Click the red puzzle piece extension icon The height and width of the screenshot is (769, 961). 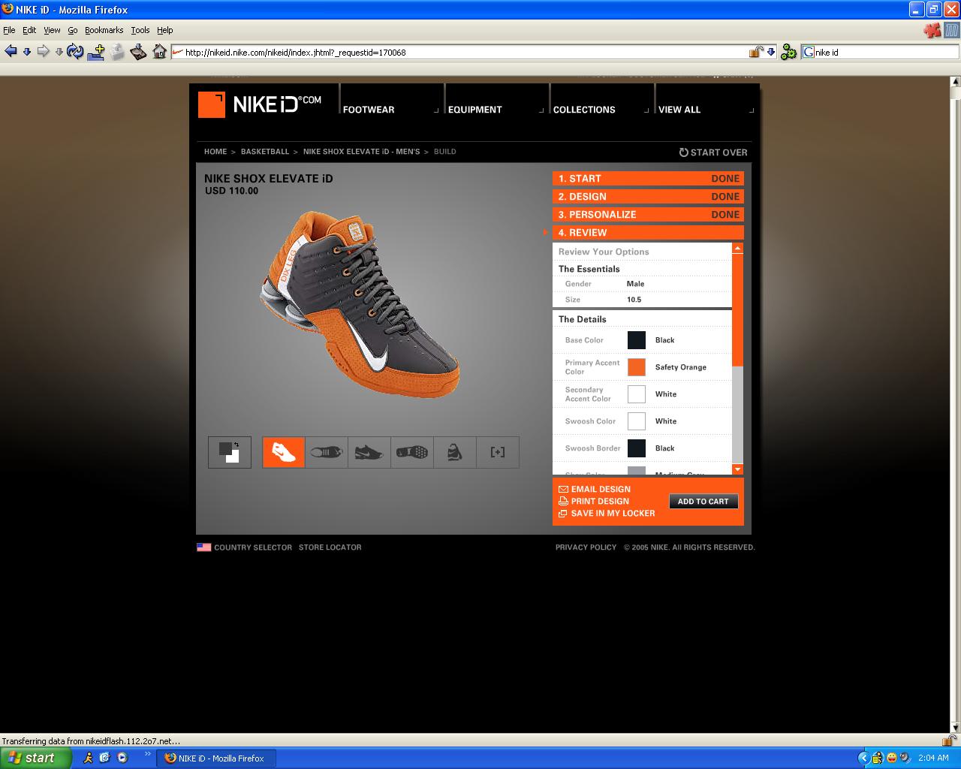[x=932, y=31]
